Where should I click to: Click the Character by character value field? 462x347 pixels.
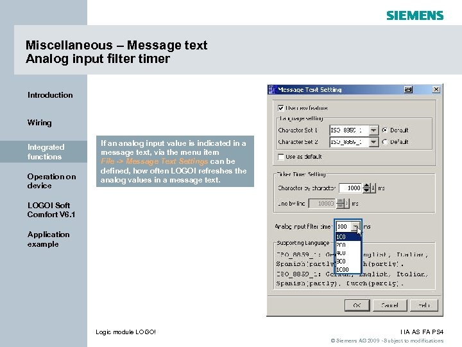pos(350,188)
